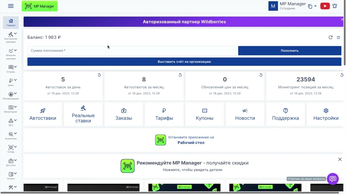Open the Отзывы sidebar section
This screenshot has height=194, width=346.
tap(11, 69)
